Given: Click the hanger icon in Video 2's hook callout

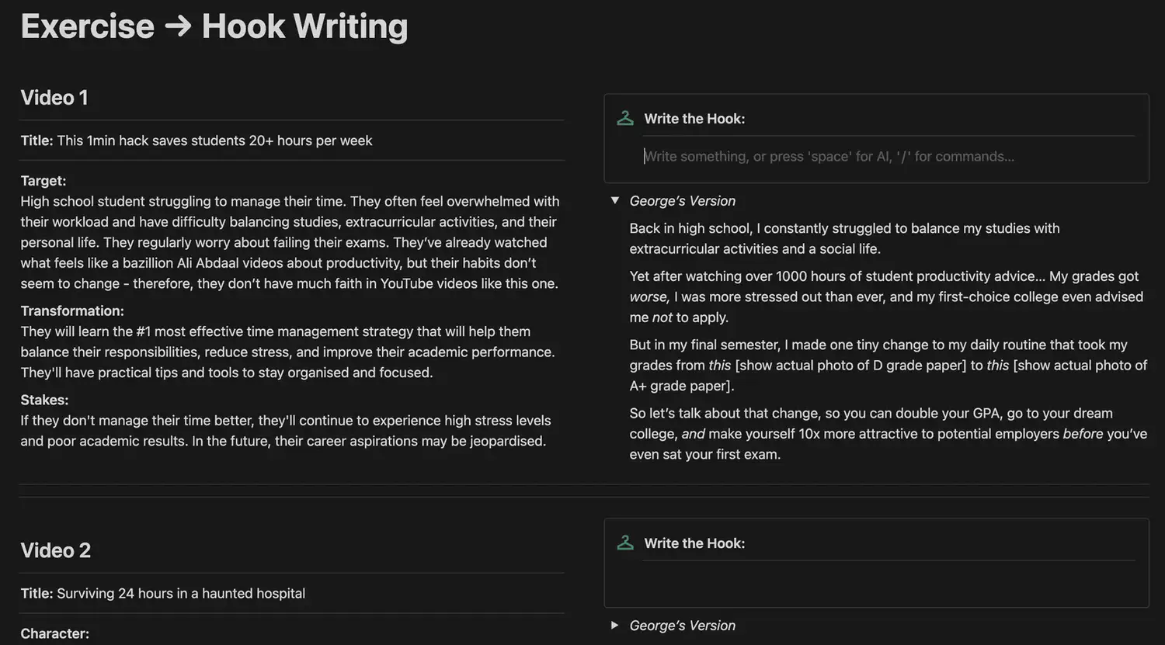Looking at the screenshot, I should pos(624,543).
